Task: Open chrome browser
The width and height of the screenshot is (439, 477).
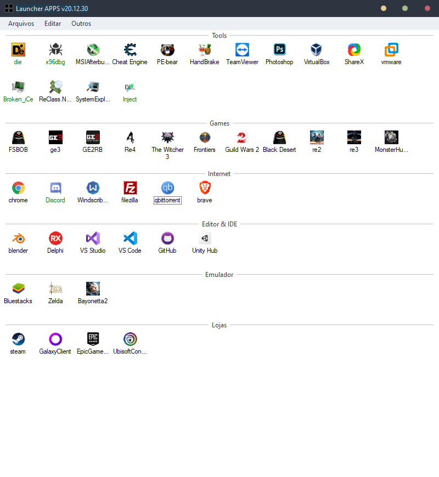Action: coord(18,188)
